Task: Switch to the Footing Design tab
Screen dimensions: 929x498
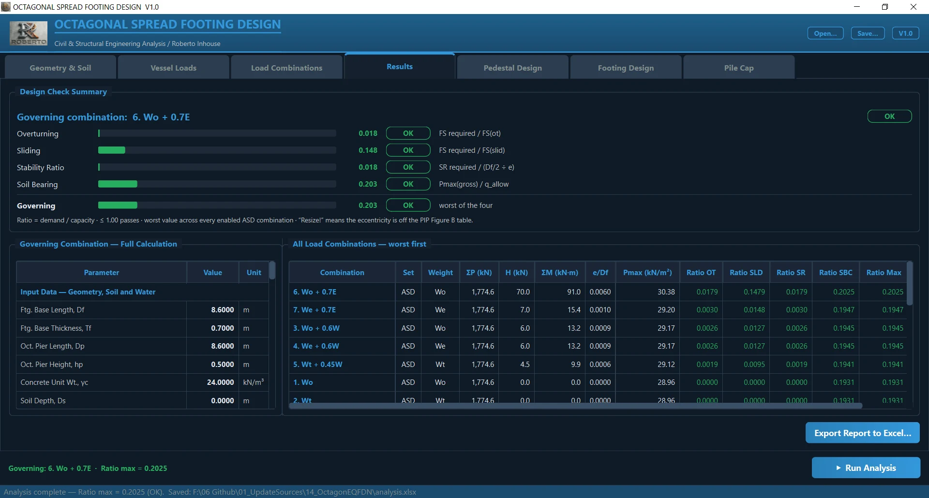Action: tap(626, 68)
